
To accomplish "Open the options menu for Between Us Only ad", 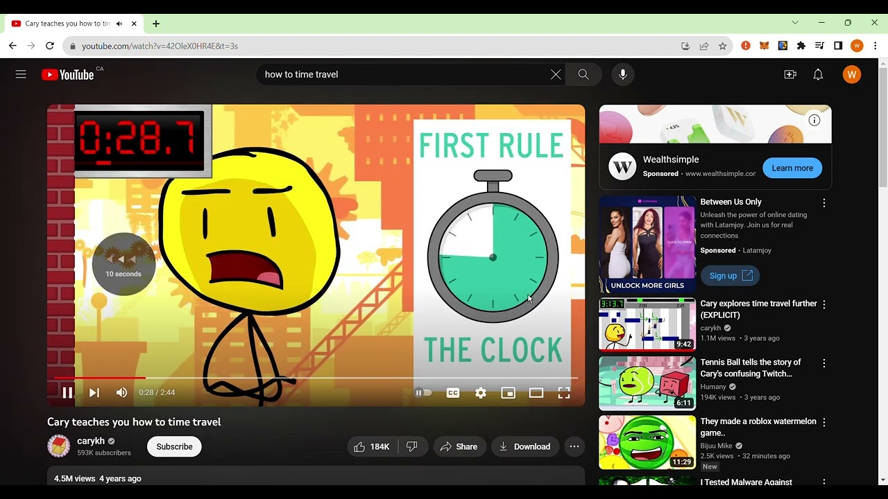I will pos(824,203).
